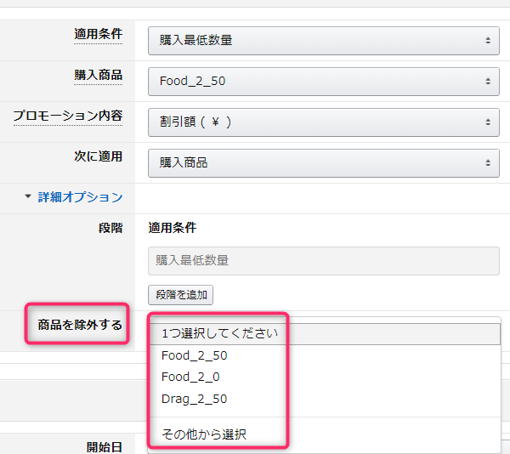Image resolution: width=510 pixels, height=454 pixels.
Task: Click the 開始日 label at the bottom
Action: pos(104,446)
